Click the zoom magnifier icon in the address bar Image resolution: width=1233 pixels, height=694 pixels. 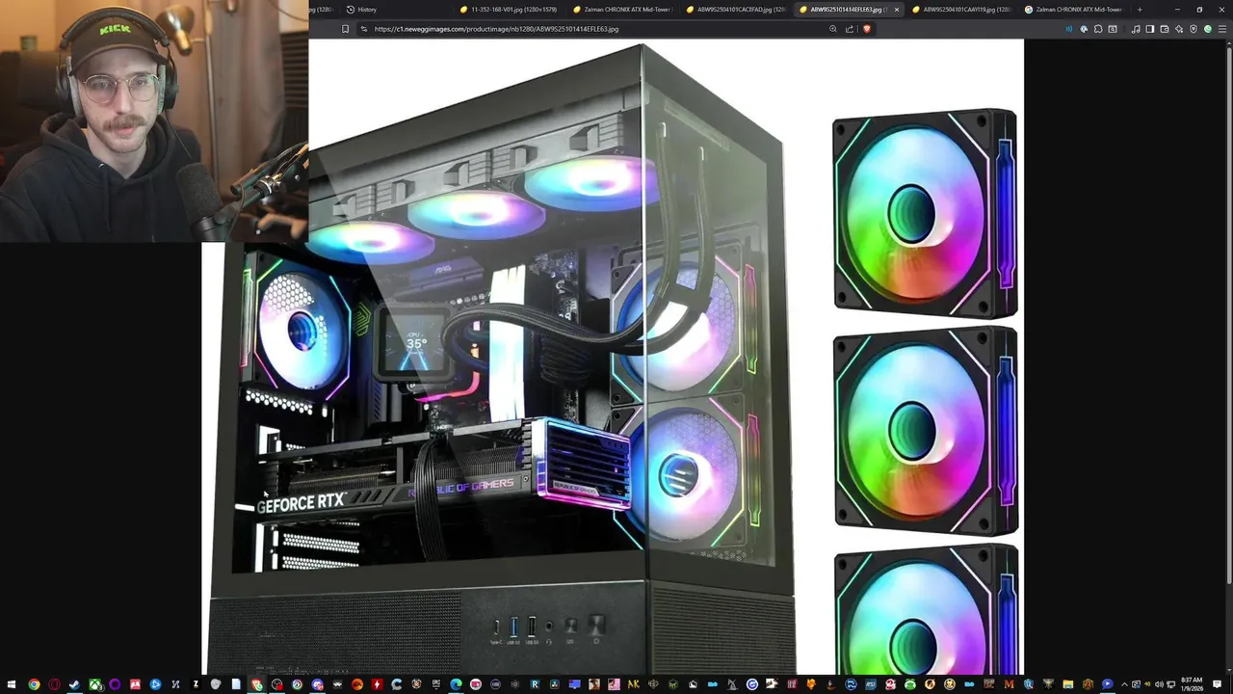click(833, 29)
